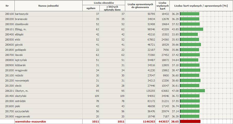Select issued cards value 9900
Screen dimensions: 233x124
pos(166,75)
